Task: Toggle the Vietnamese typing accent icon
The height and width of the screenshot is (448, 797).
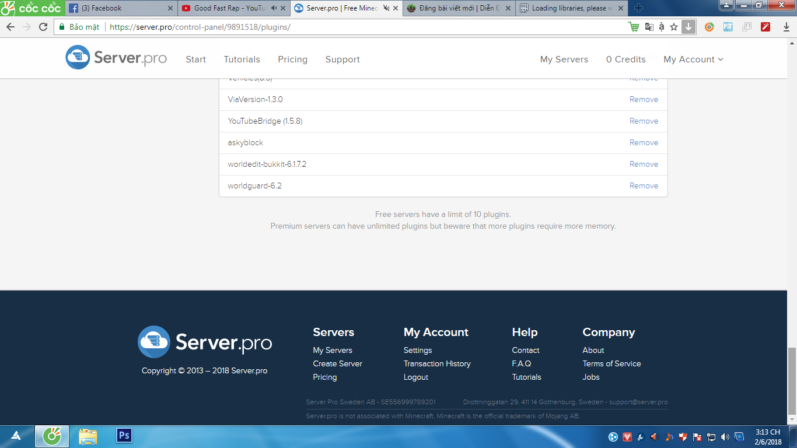Action: [x=661, y=27]
